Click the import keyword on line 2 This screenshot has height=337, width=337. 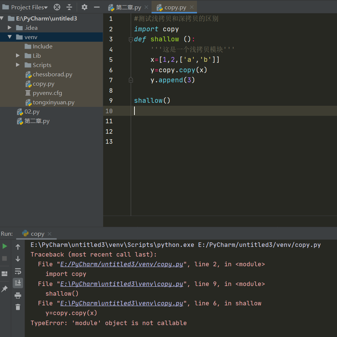coord(146,29)
